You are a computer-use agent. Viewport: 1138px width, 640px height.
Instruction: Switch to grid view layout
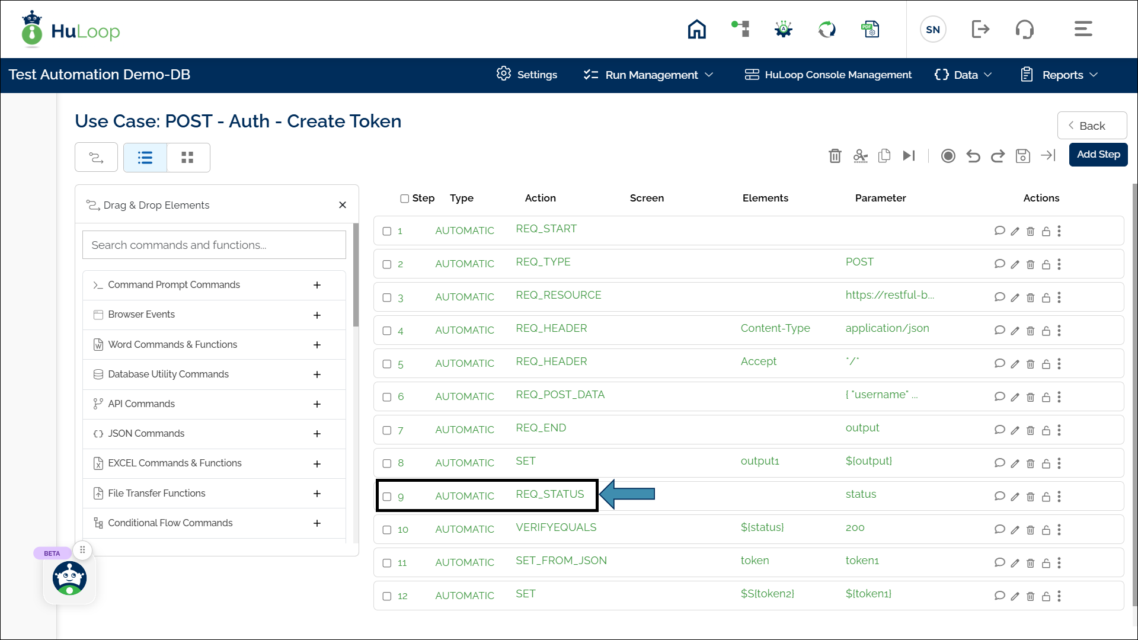[x=188, y=158]
